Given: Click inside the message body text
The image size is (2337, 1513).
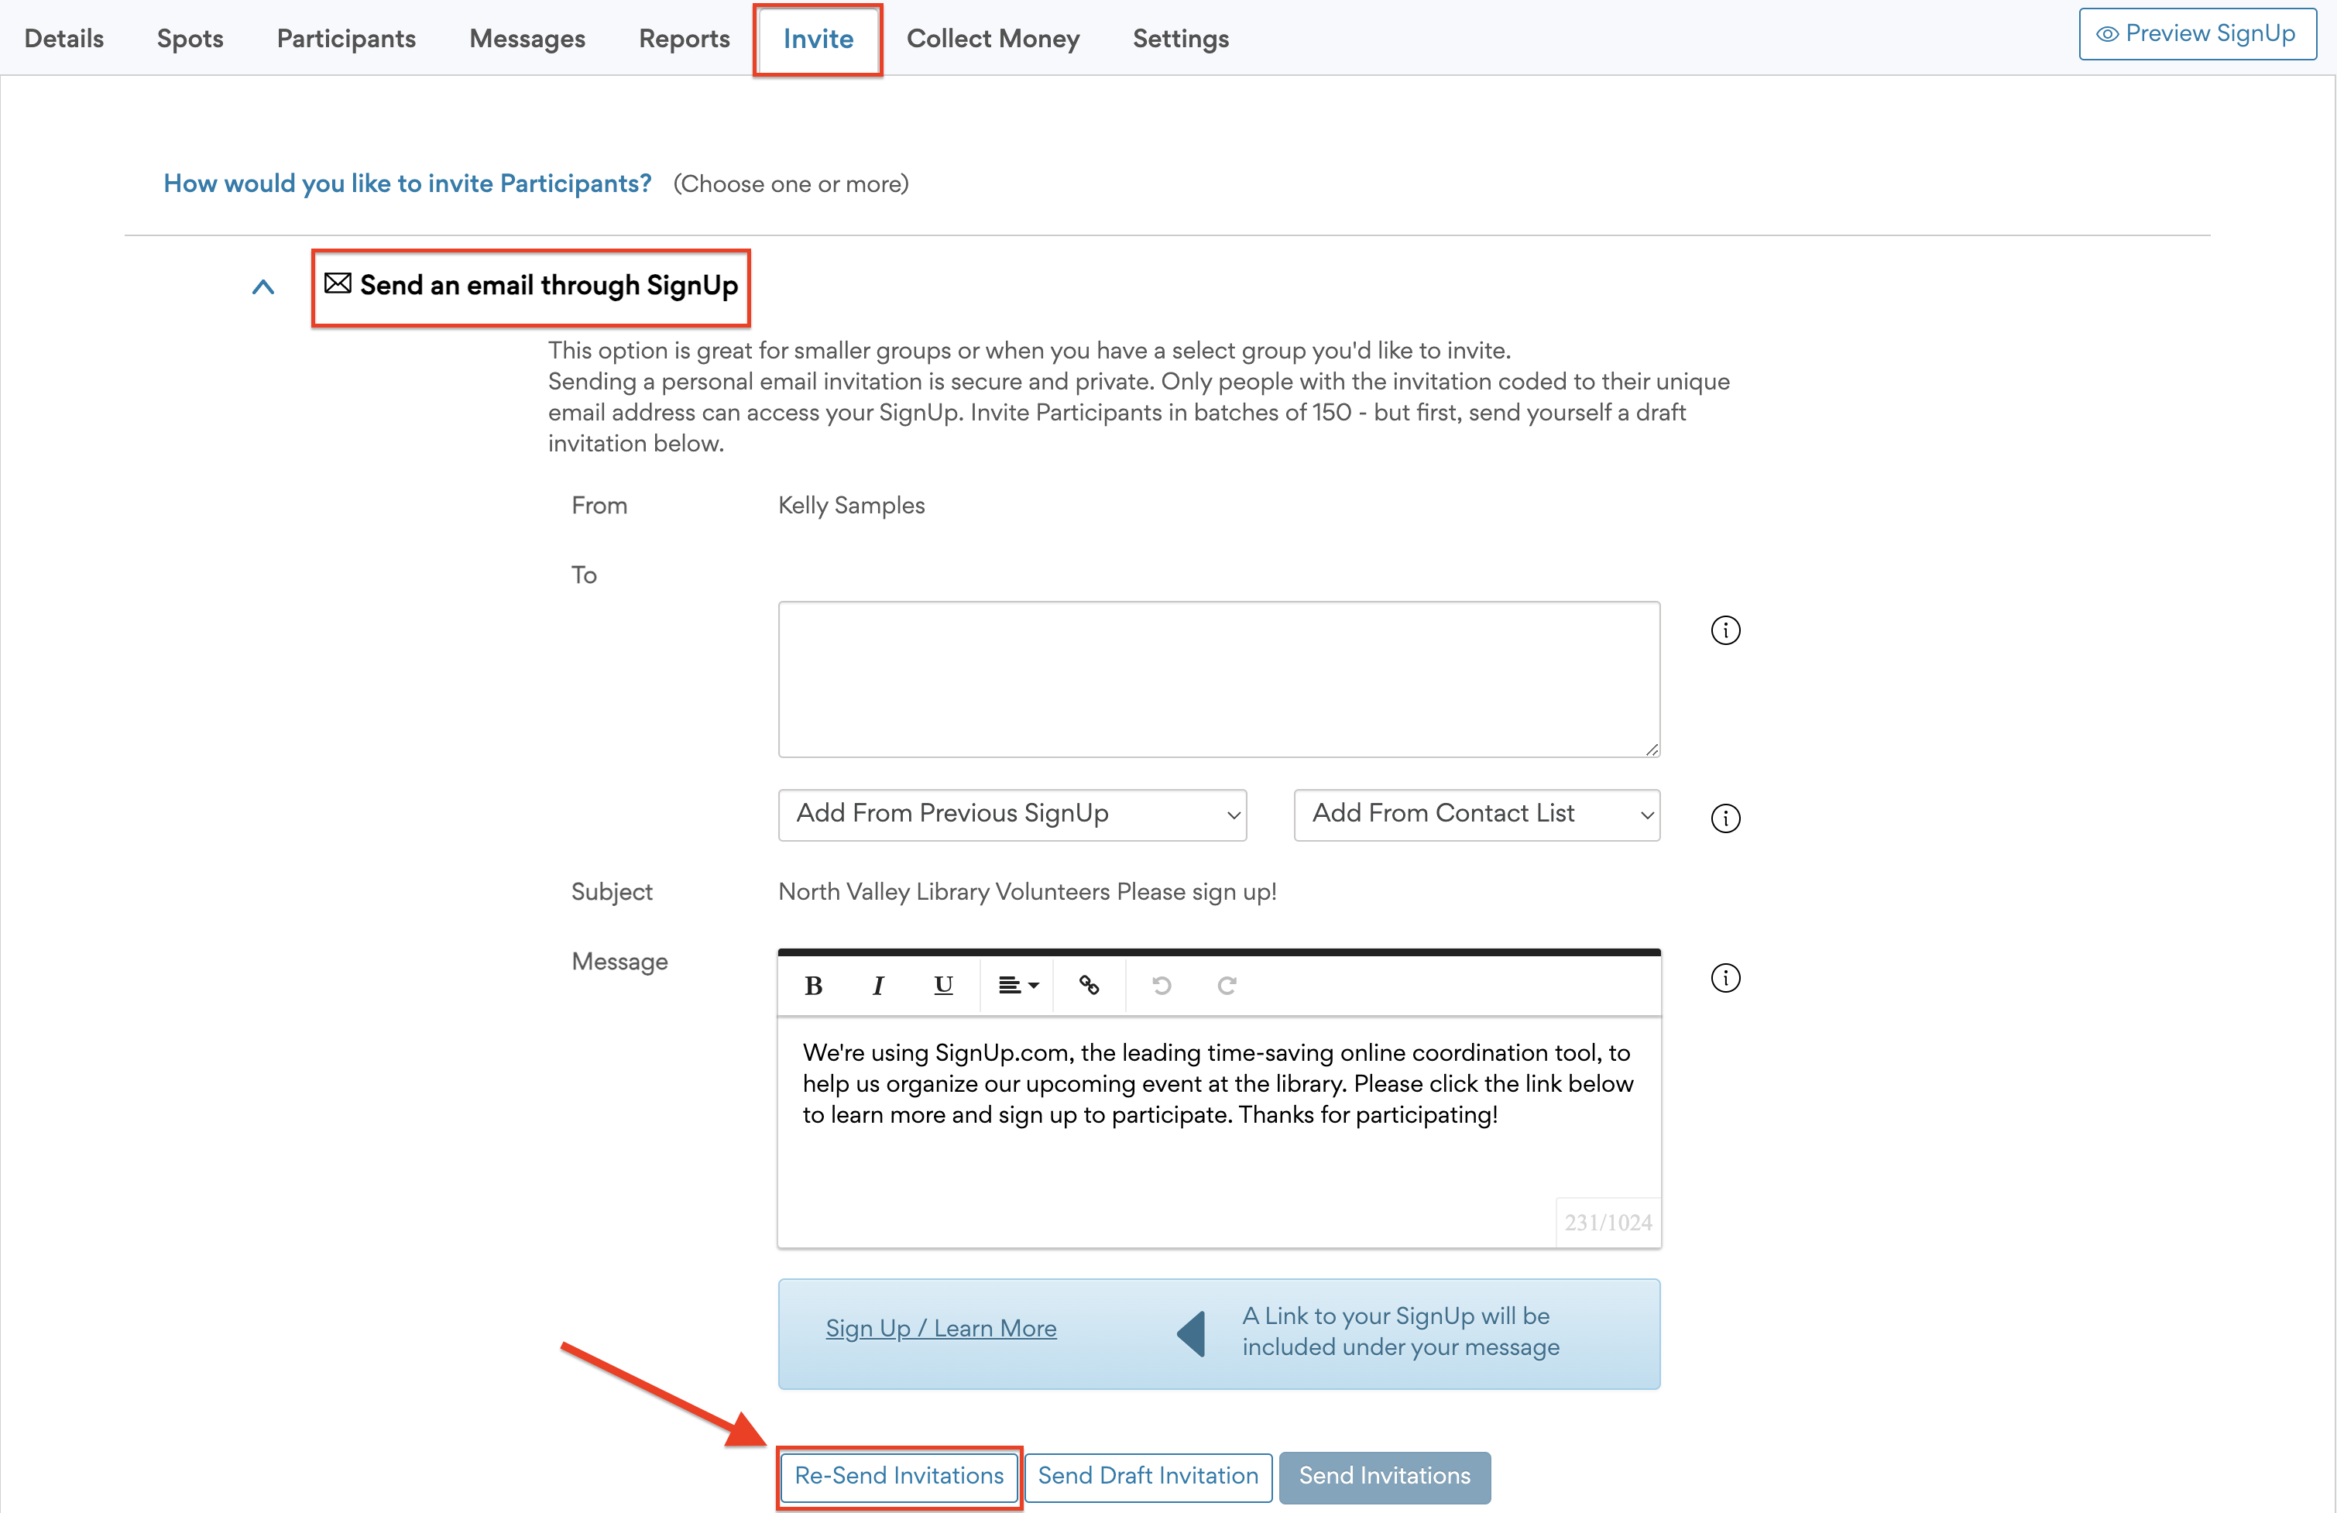Looking at the screenshot, I should (1217, 1084).
